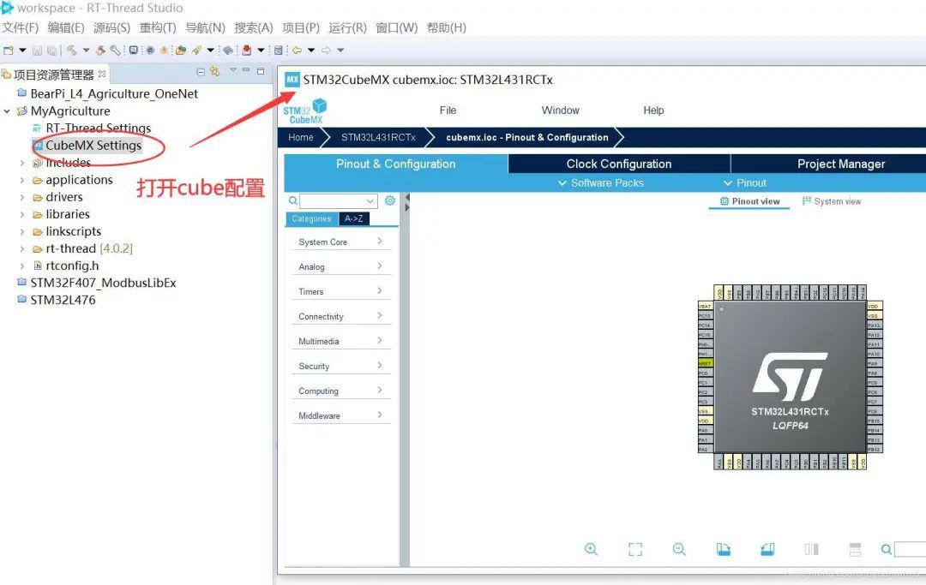926x585 pixels.
Task: Select the A->Z sorting tab
Action: 354,218
